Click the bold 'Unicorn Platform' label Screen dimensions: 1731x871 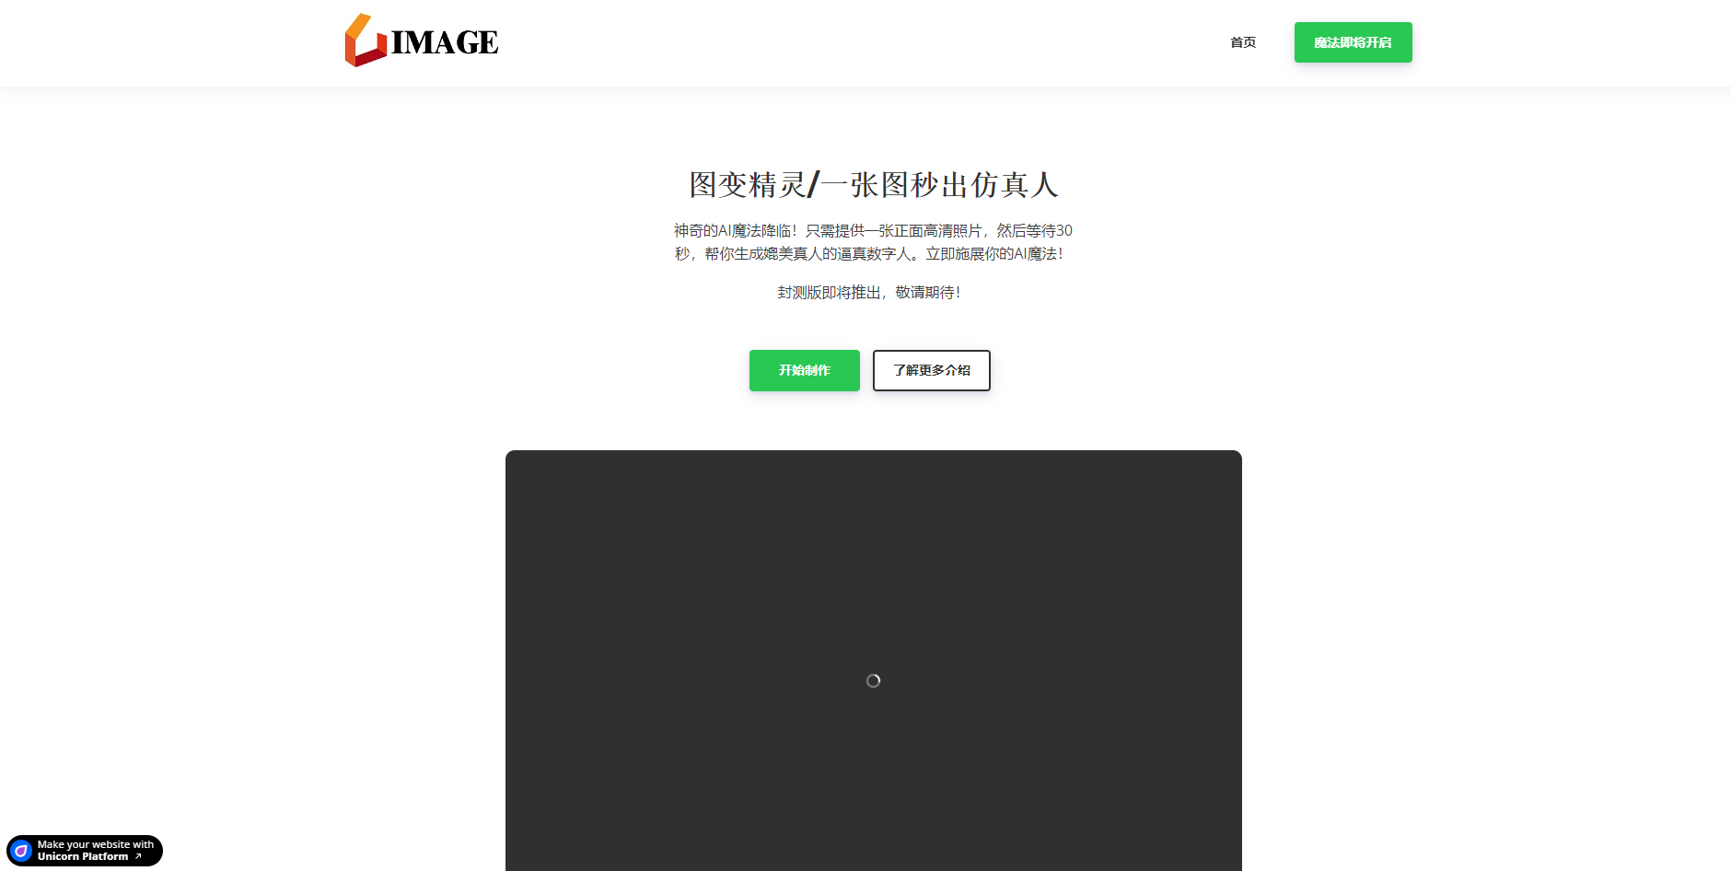click(x=83, y=857)
